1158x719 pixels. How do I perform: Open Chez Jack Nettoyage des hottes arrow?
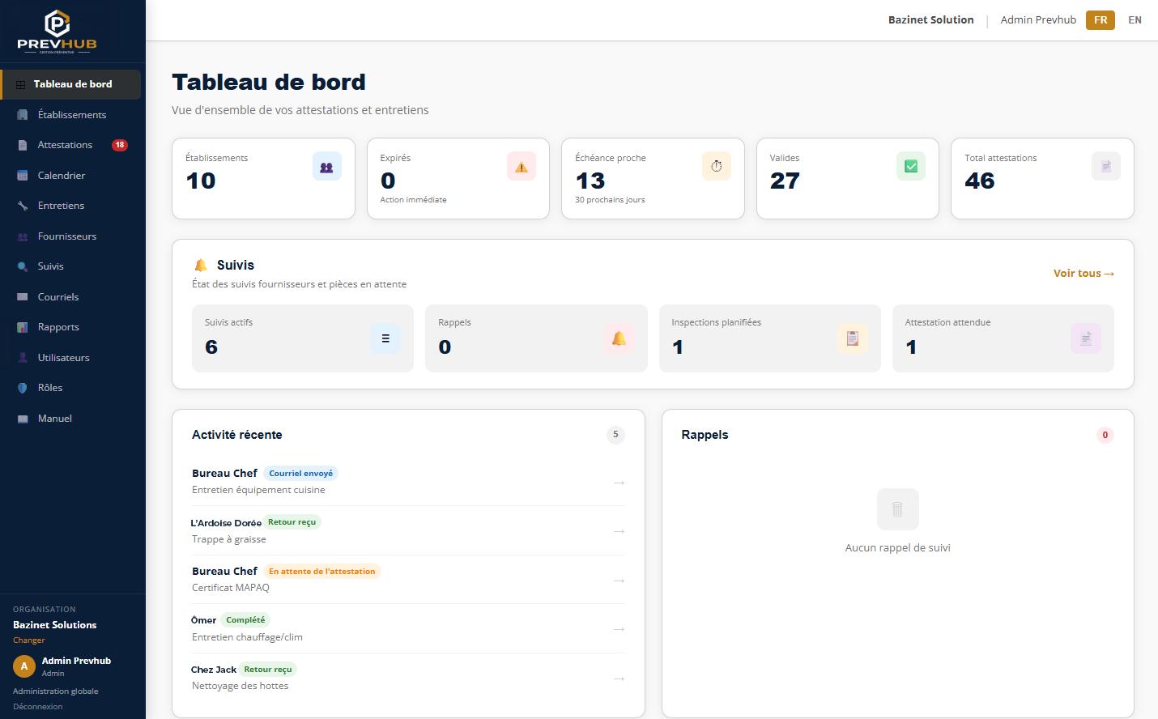click(x=619, y=679)
